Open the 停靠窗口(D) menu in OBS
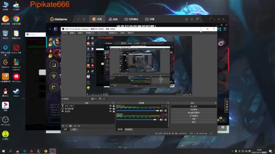 [x=90, y=33]
